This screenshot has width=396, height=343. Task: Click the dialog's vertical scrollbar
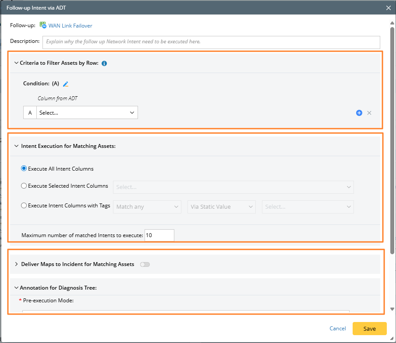(x=392, y=131)
